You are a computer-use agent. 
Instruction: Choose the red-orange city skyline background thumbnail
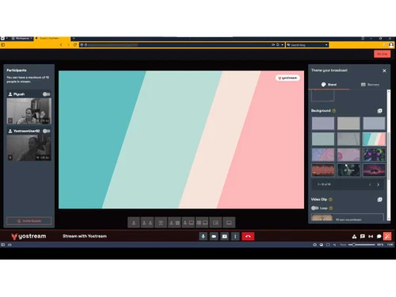click(323, 170)
